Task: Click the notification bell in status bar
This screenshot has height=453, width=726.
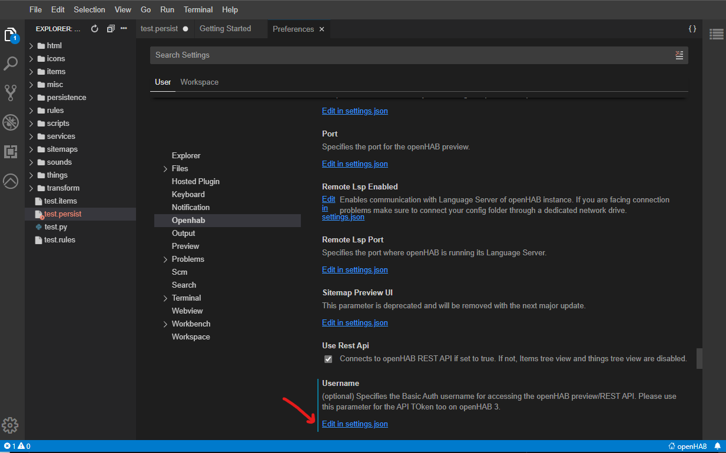Action: click(717, 447)
